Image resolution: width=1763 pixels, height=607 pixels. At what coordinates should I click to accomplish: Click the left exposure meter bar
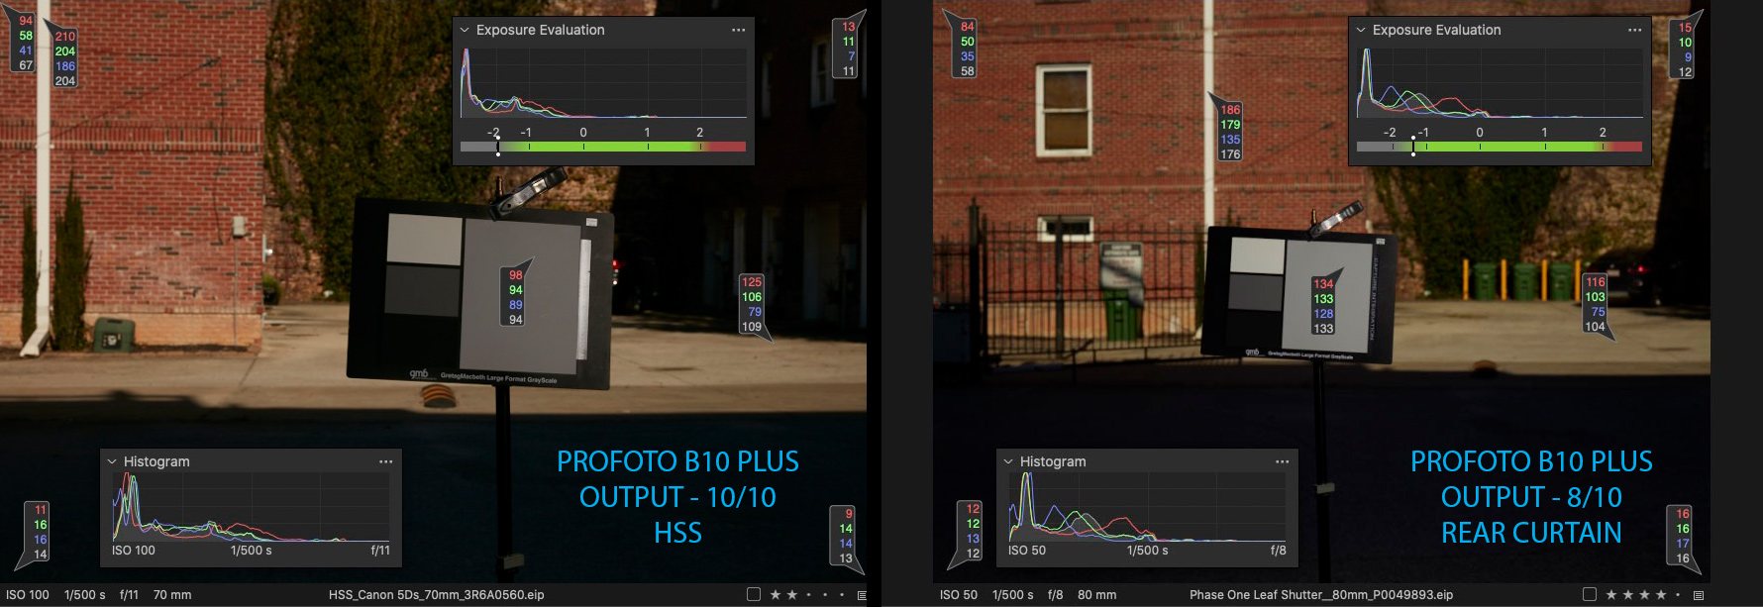tap(603, 147)
